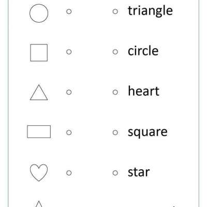The image size is (207, 207).
Task: Select the dot next to the triangle shape
Action: coord(69,92)
